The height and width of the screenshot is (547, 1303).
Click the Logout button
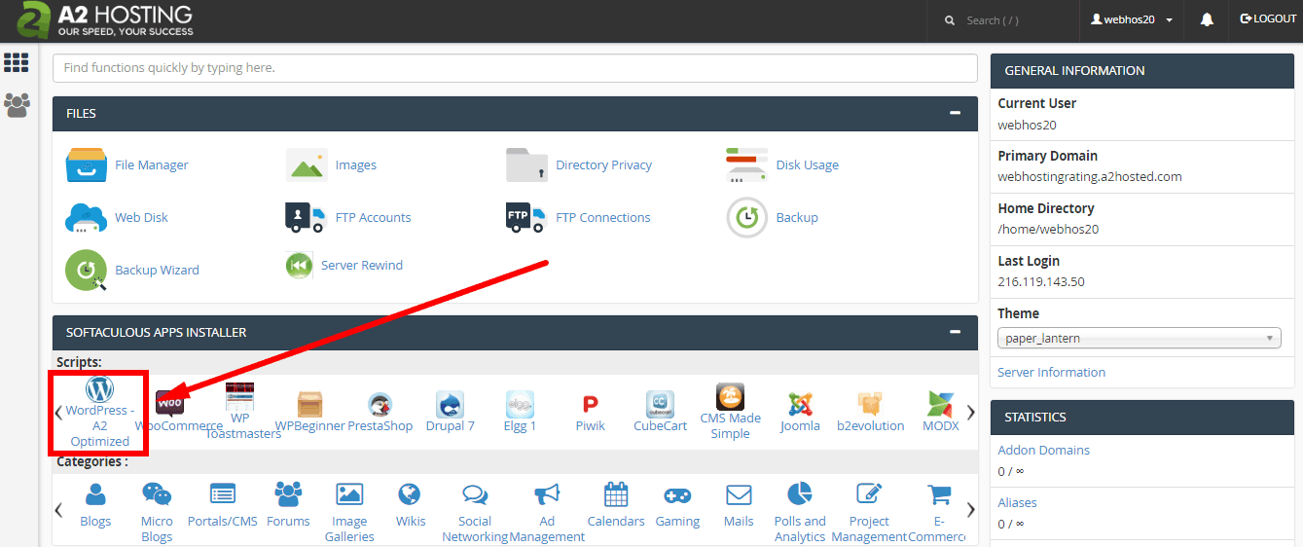(1268, 18)
